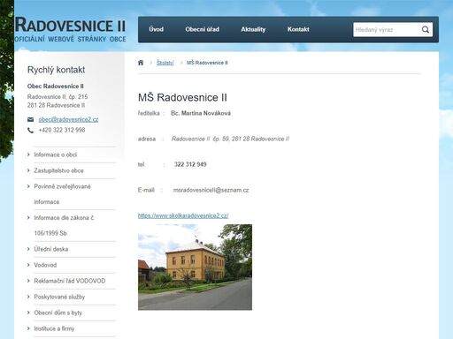This screenshot has height=339, width=453.
Task: Click the envelope icon beside obec email
Action: click(30, 119)
